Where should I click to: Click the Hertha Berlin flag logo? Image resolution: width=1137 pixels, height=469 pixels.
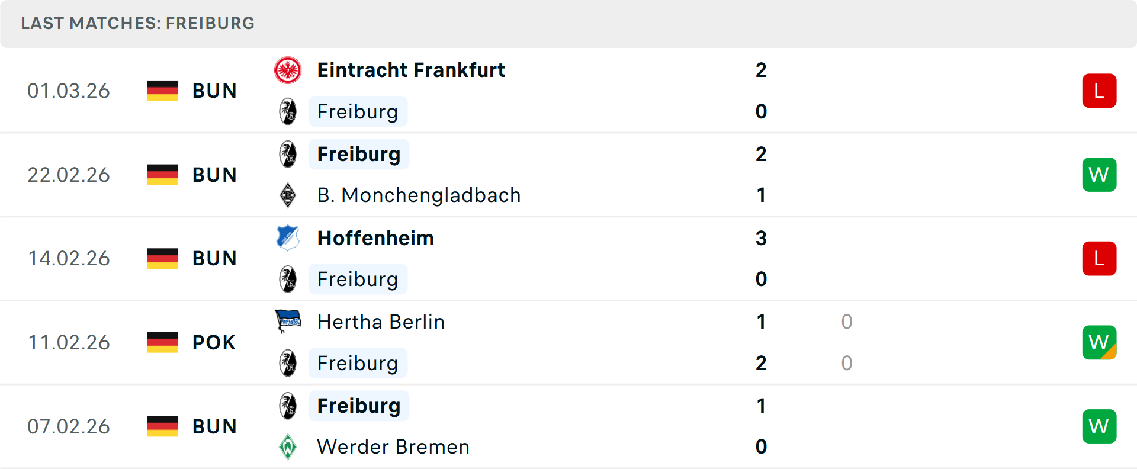tap(288, 322)
